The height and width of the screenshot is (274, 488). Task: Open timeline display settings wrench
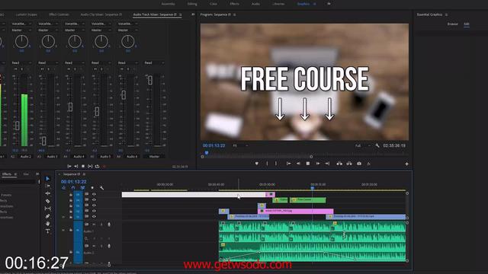pyautogui.click(x=101, y=188)
